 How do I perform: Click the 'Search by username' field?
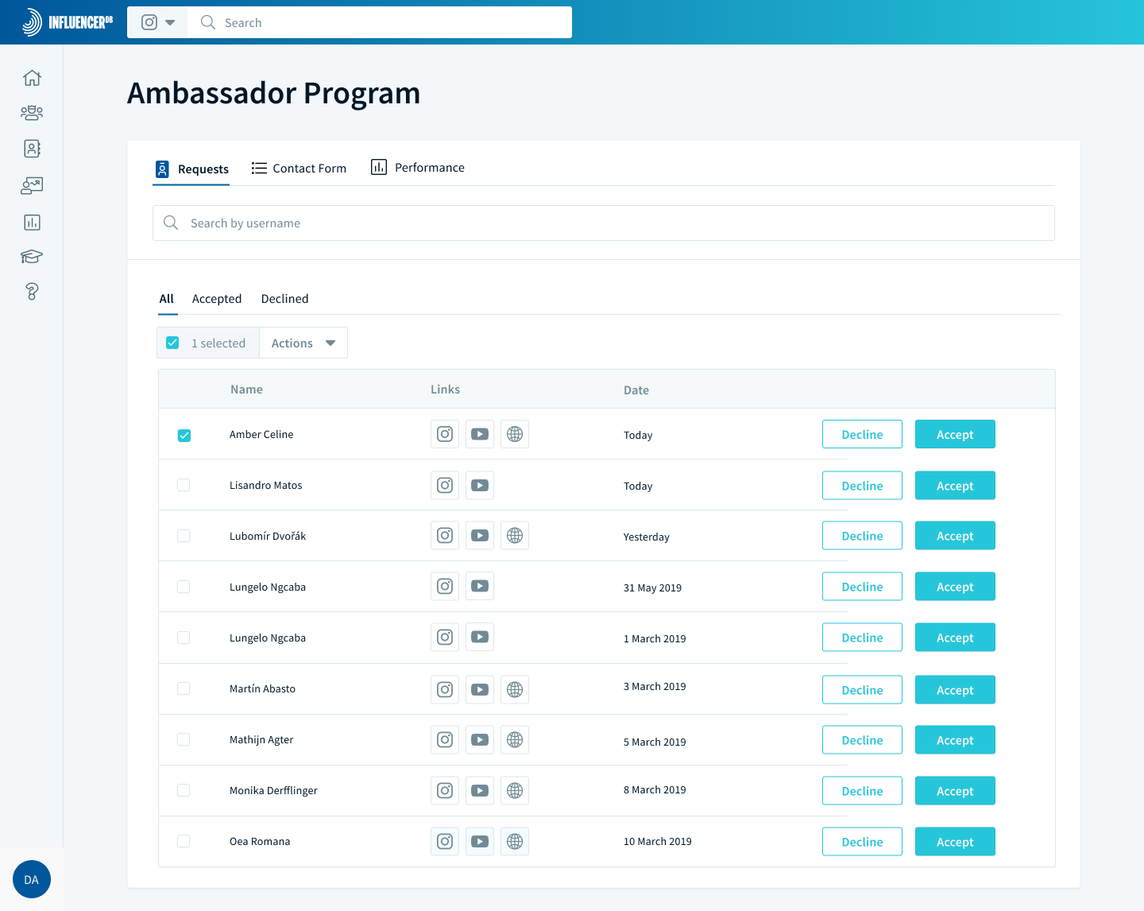click(x=604, y=223)
